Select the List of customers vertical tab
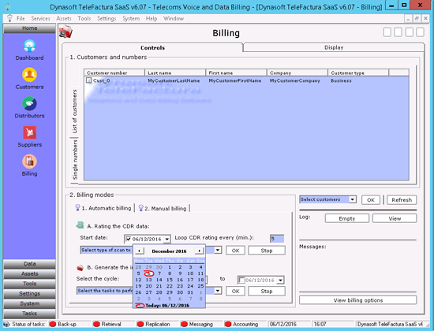434x331 pixels. 74,111
